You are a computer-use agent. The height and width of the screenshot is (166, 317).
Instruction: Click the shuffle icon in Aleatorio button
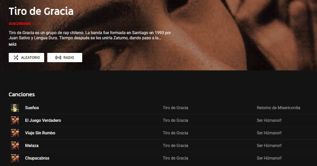coord(16,58)
